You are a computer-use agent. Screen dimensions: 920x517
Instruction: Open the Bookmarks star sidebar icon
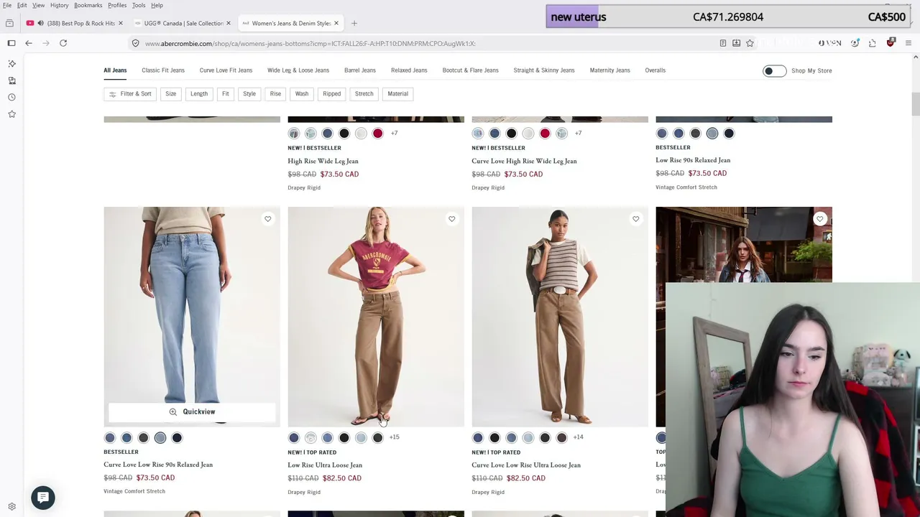click(11, 113)
